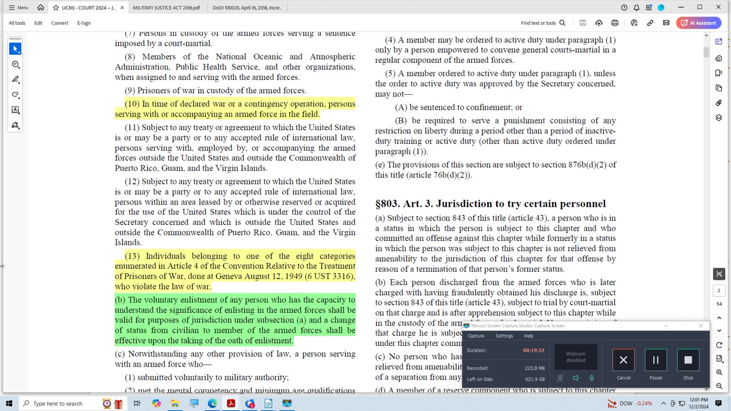Open Movavi Settings menu
This screenshot has width=731, height=411.
coord(504,336)
